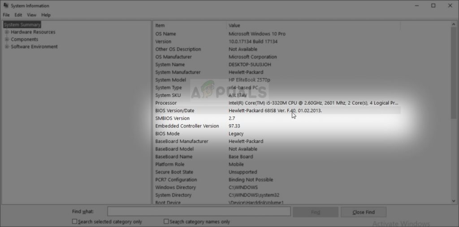Select the Software Environment tree item
459x227 pixels.
[34, 46]
